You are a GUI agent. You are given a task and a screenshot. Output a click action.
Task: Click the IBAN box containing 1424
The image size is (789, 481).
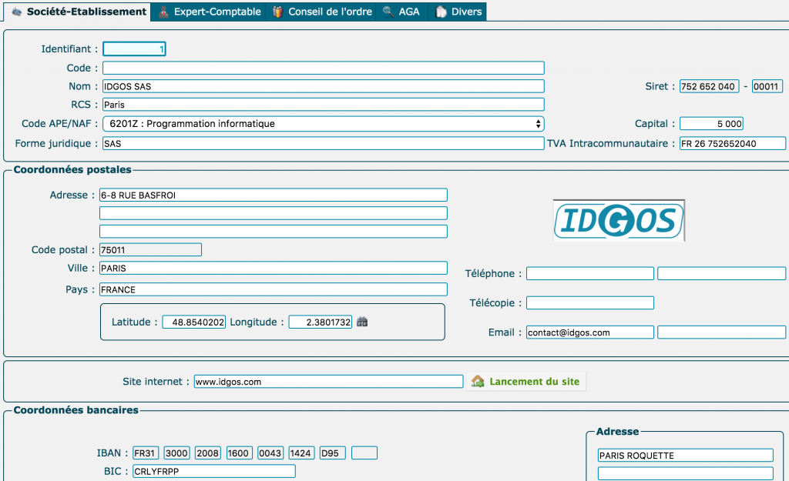301,453
